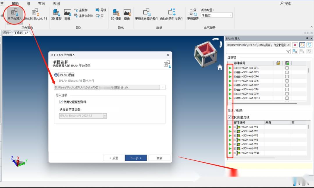
Task: Click the green place arrow for =SCH+A1-W7
Action: tap(230, 144)
